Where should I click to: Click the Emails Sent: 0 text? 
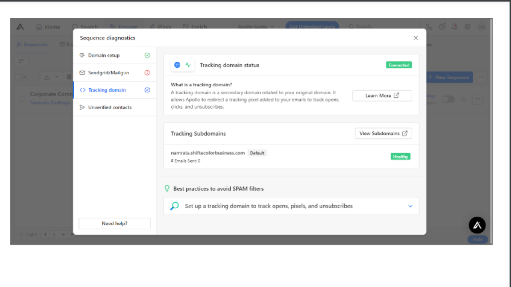coord(186,161)
